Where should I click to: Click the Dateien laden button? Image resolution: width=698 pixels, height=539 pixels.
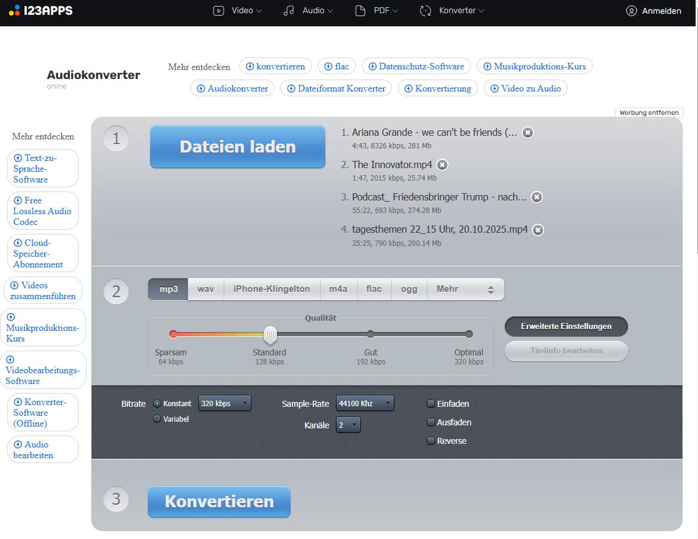click(237, 147)
